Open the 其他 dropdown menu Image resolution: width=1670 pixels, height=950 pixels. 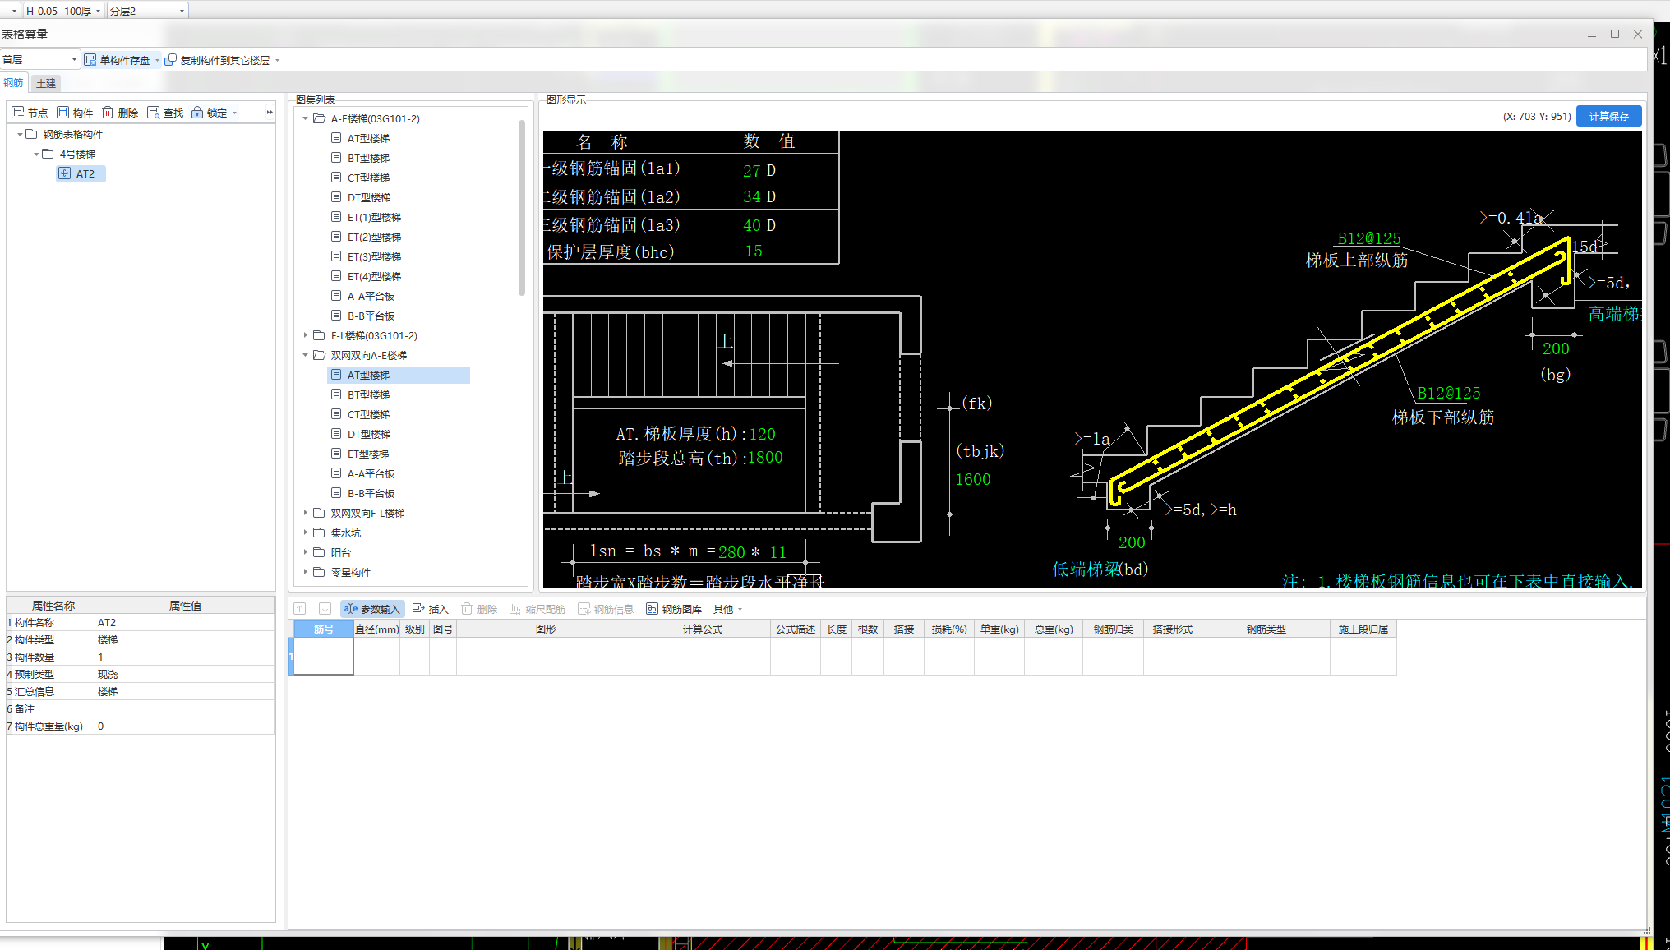727,609
